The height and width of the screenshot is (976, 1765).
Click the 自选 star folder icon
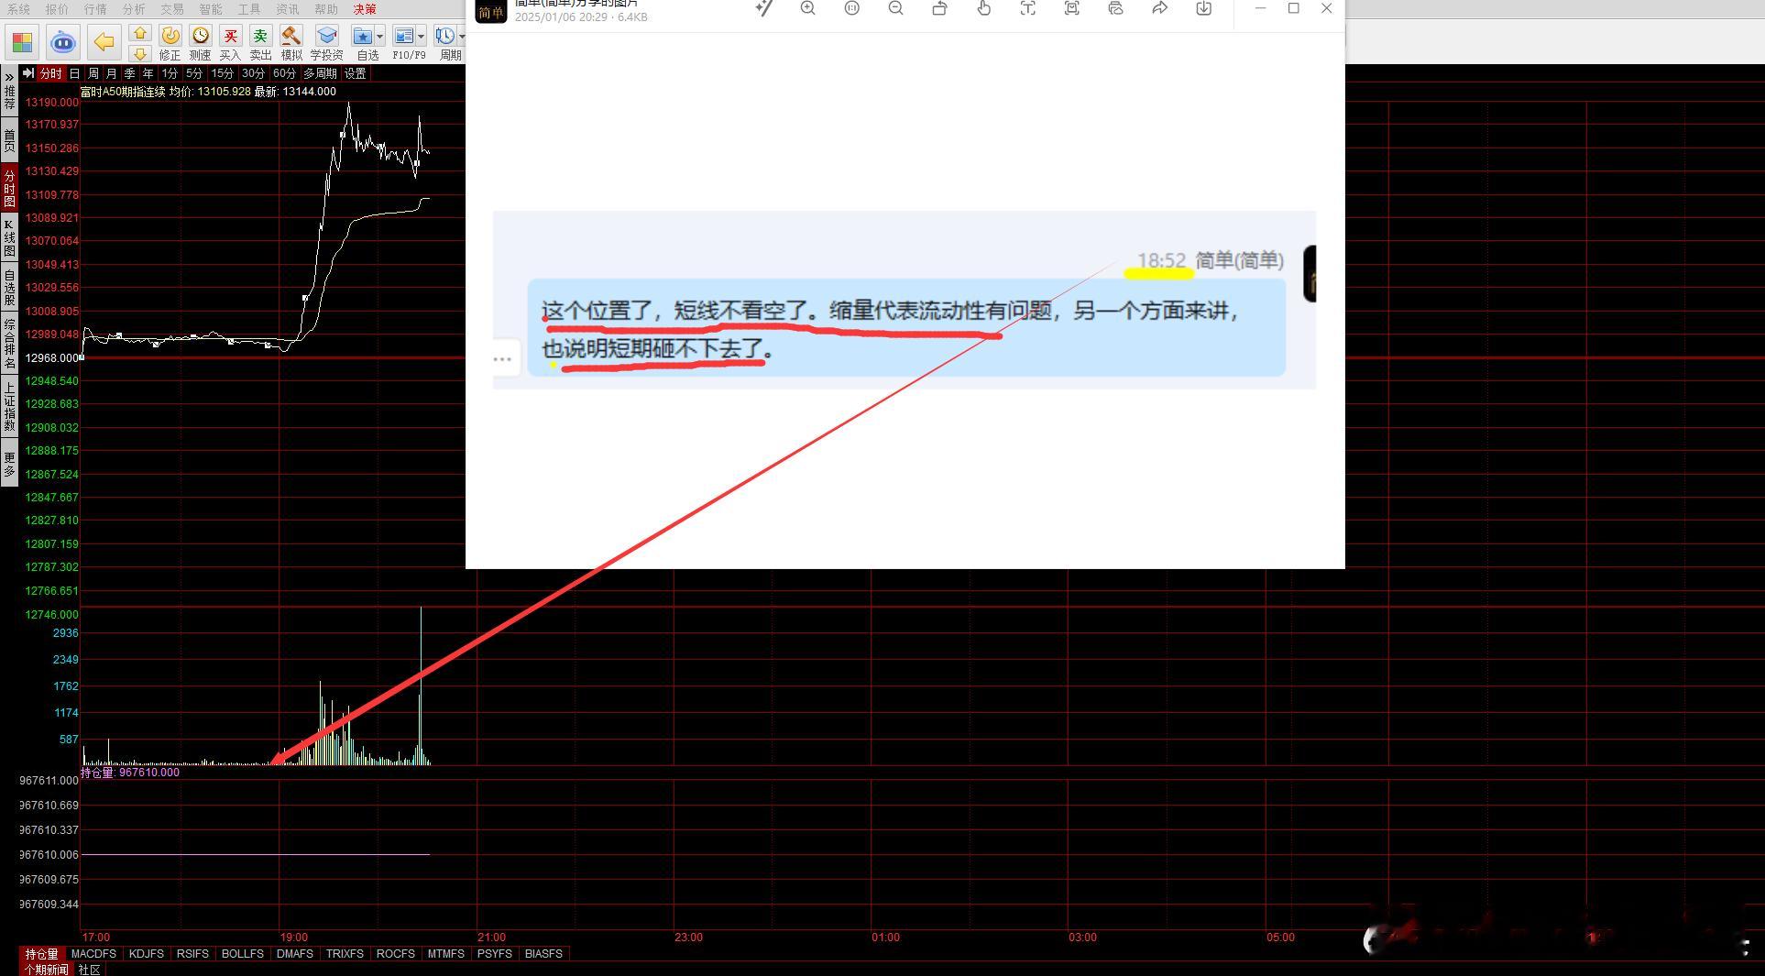[x=364, y=37]
